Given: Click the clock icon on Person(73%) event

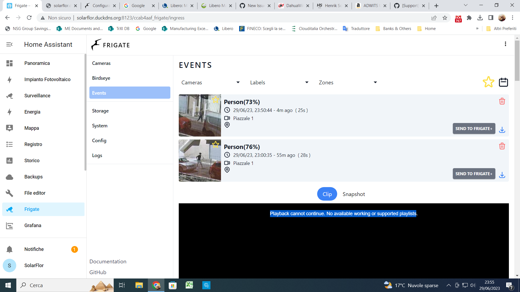Looking at the screenshot, I should [227, 110].
